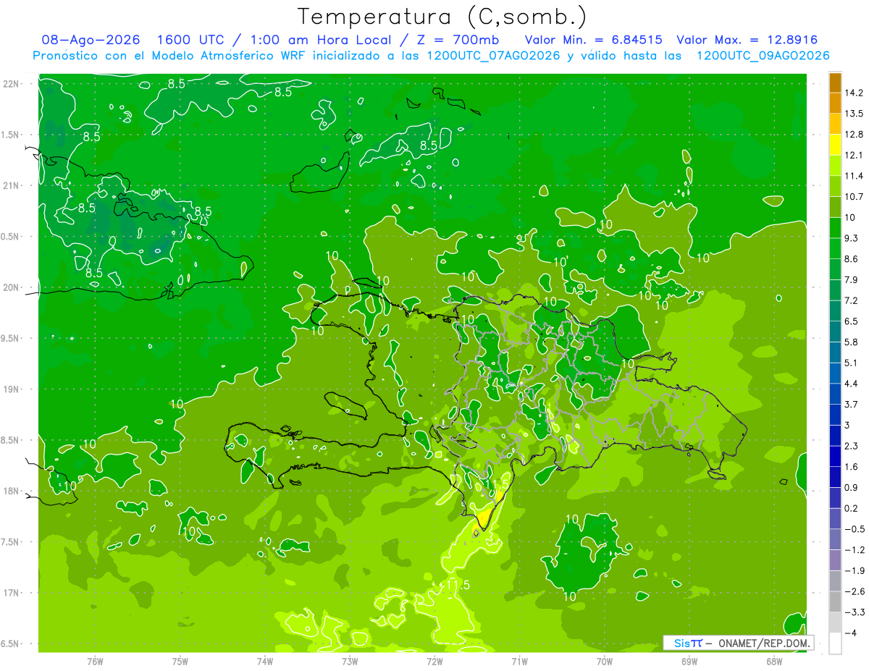Screen dimensions: 869x671
Task: Click the '13.5' colorbar value
Action: pyautogui.click(x=854, y=114)
